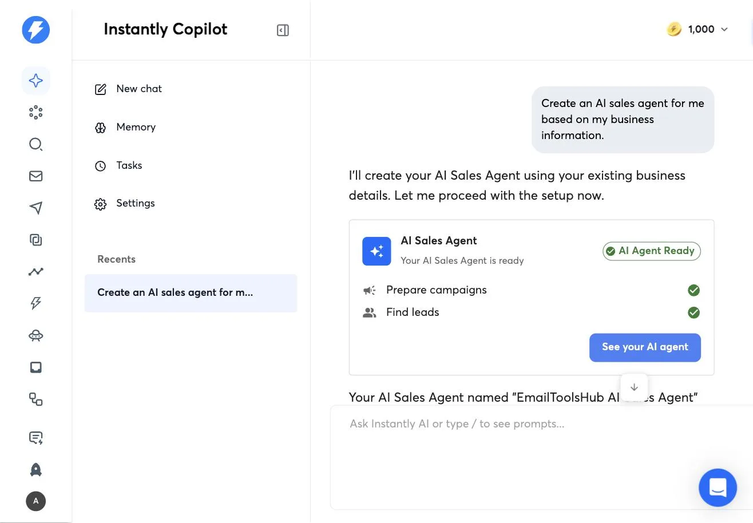Viewport: 753px width, 523px height.
Task: Click the AI Agent Ready status badge
Action: tap(651, 251)
